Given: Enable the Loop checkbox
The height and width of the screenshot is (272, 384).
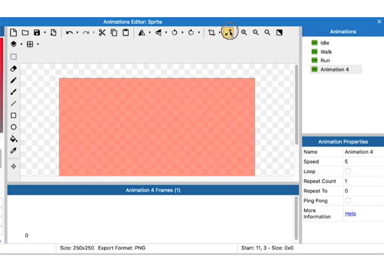Looking at the screenshot, I should coord(348,171).
